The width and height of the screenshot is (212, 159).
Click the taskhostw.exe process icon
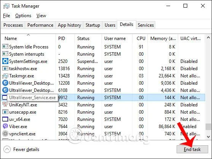tap(5, 69)
